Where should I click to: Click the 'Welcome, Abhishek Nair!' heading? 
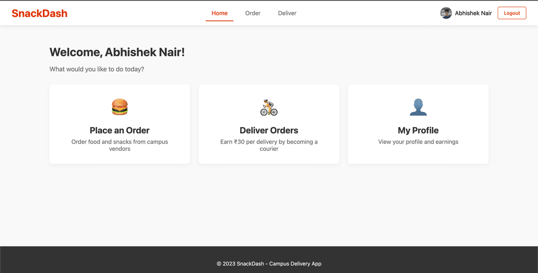(117, 52)
